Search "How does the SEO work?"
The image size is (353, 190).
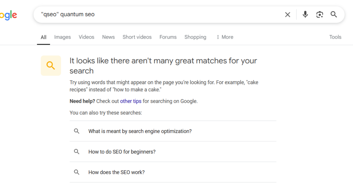pyautogui.click(x=173, y=172)
